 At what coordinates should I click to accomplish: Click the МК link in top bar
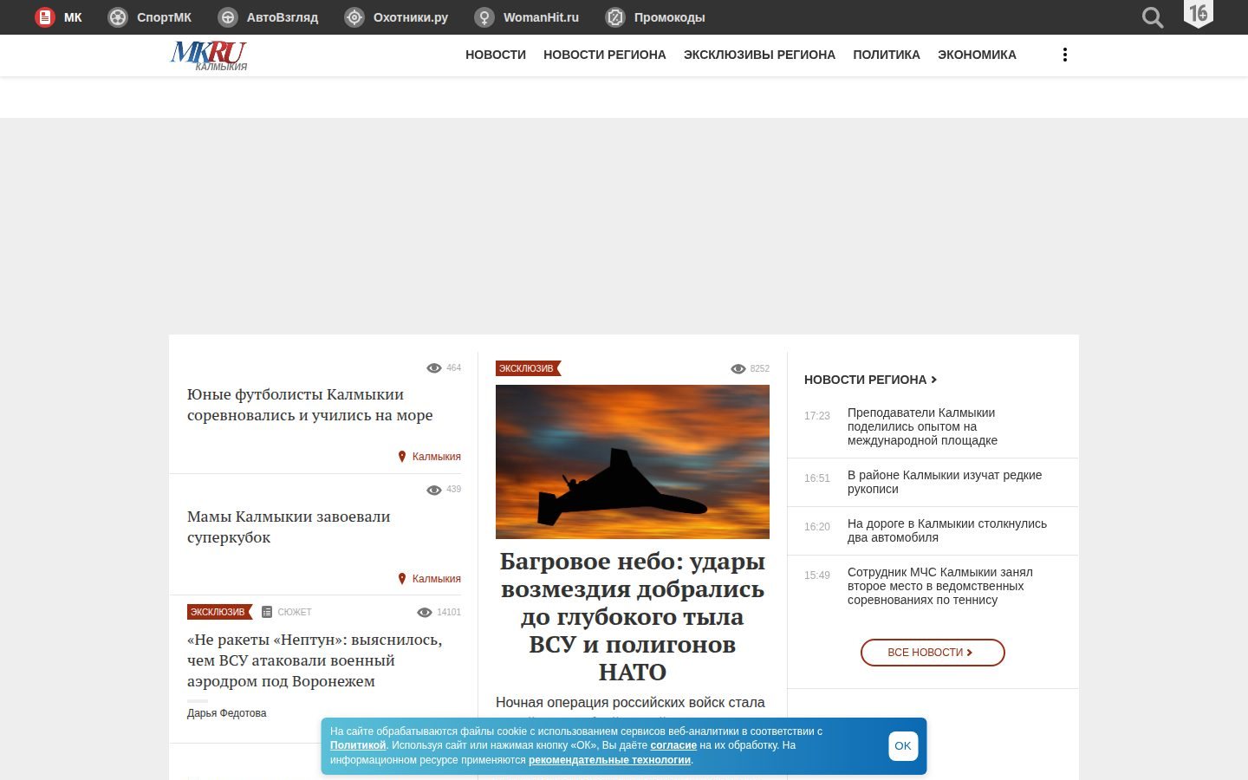pos(73,17)
